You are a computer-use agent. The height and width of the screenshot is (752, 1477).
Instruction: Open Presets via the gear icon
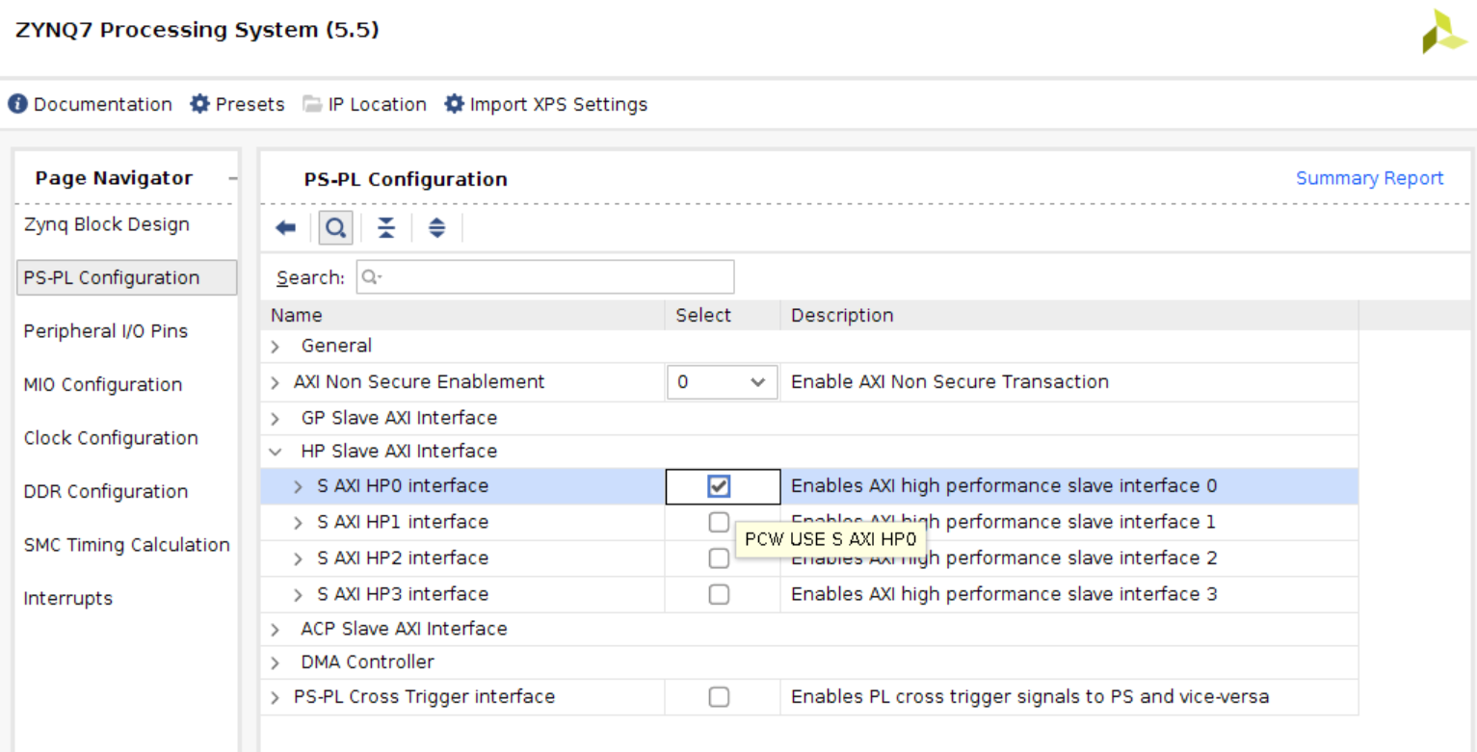pyautogui.click(x=199, y=104)
